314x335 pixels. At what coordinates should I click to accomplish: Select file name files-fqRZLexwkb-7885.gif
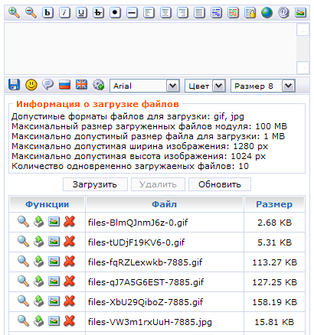145,262
